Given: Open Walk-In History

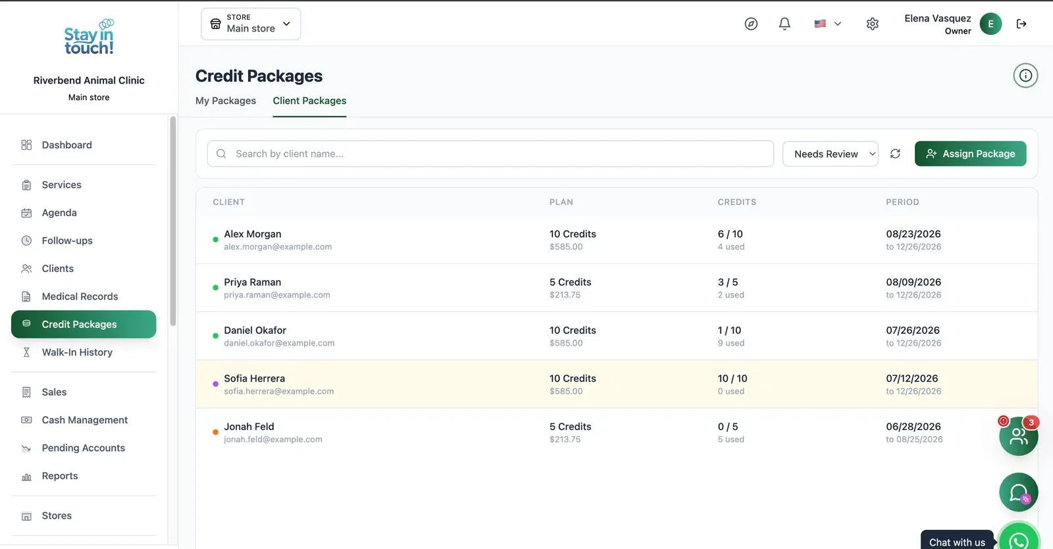Looking at the screenshot, I should [x=84, y=352].
